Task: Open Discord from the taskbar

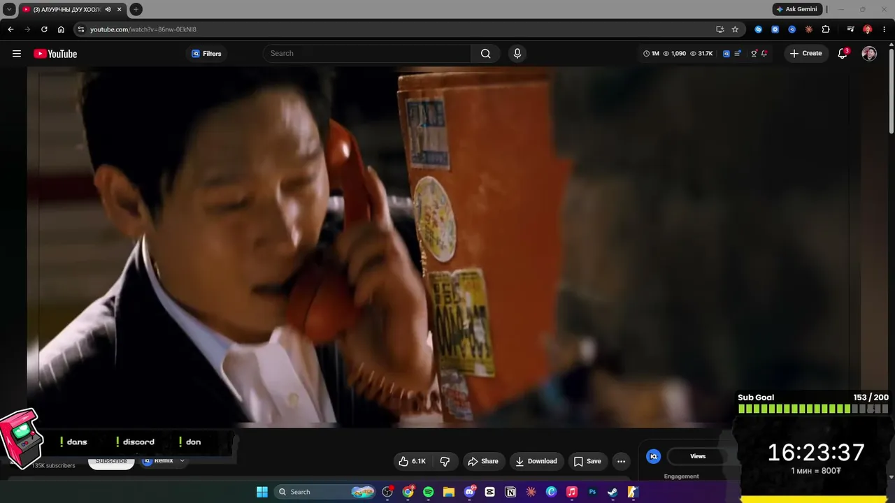Action: click(x=469, y=492)
